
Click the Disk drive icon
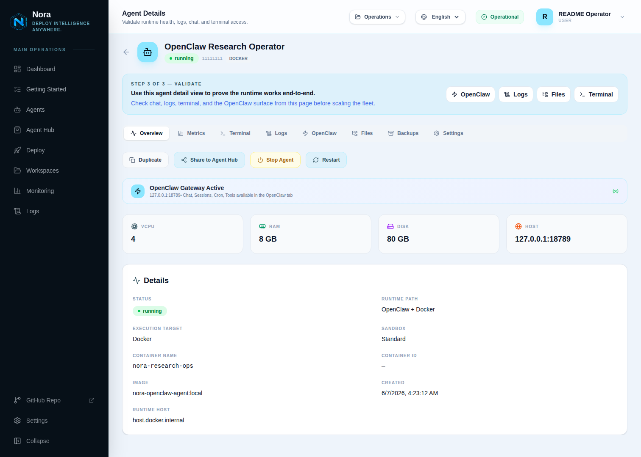(390, 226)
